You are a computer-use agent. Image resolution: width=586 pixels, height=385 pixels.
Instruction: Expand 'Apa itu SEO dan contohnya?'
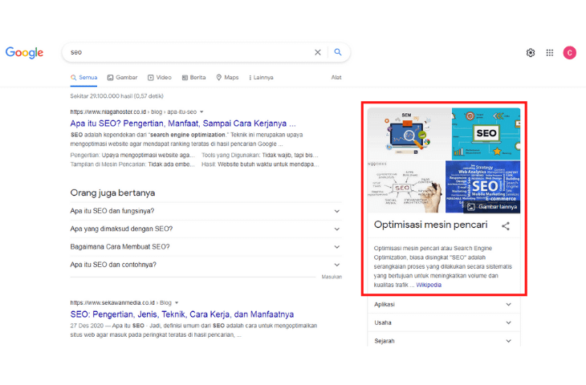(206, 265)
